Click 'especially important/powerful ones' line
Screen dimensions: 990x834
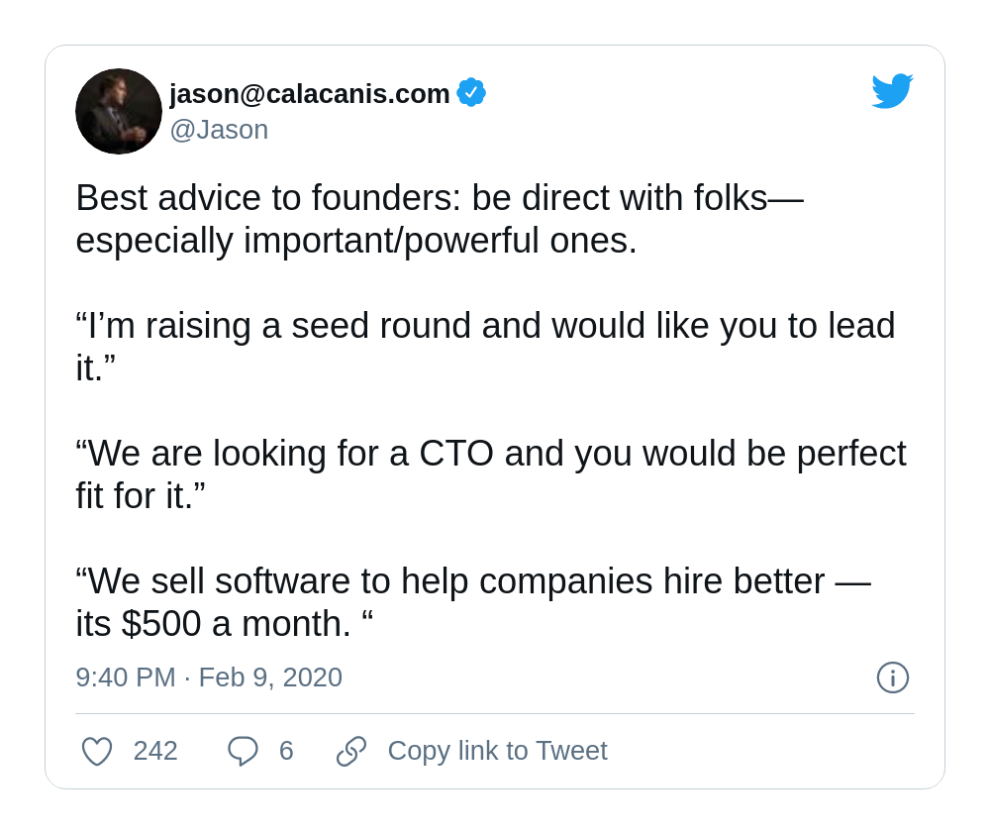[x=356, y=241]
